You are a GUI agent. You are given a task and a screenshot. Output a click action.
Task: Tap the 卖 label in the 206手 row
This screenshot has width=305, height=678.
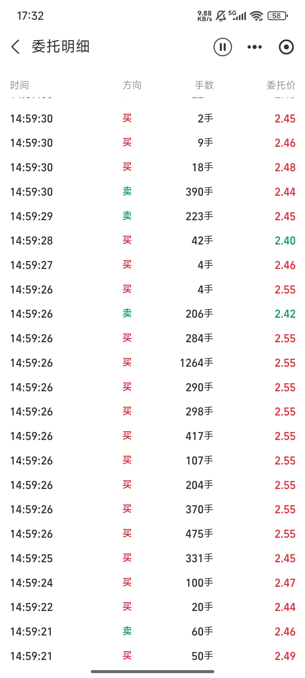pos(127,314)
